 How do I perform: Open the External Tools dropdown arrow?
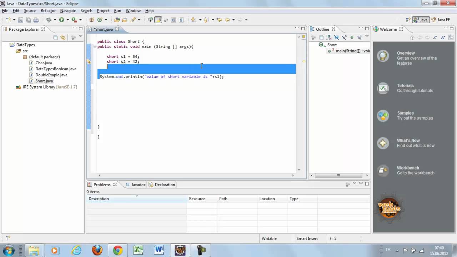(80, 20)
